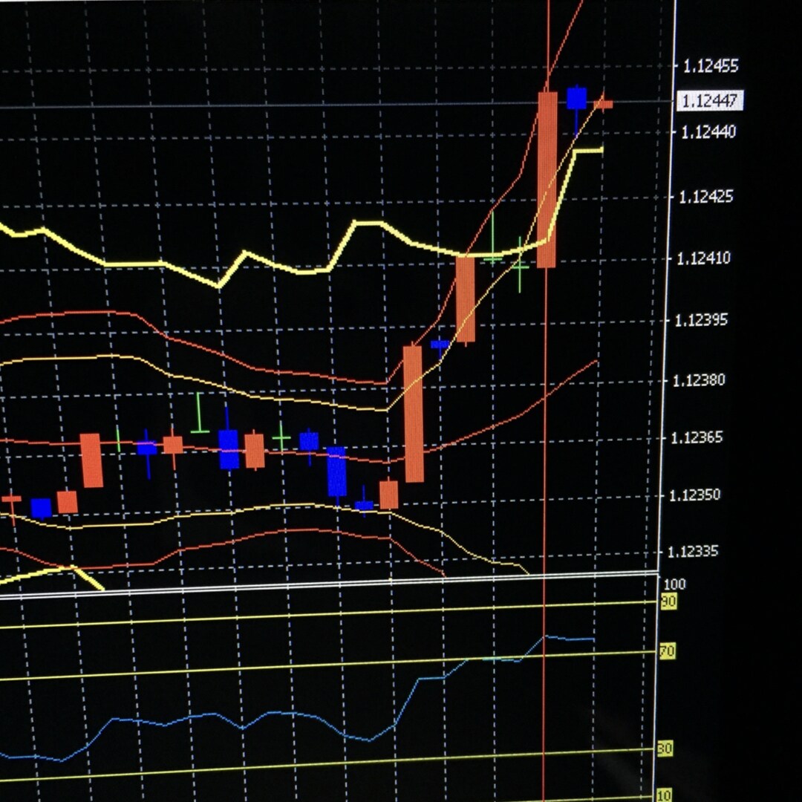
Task: Click the 1.12395 price axis label
Action: 701,321
